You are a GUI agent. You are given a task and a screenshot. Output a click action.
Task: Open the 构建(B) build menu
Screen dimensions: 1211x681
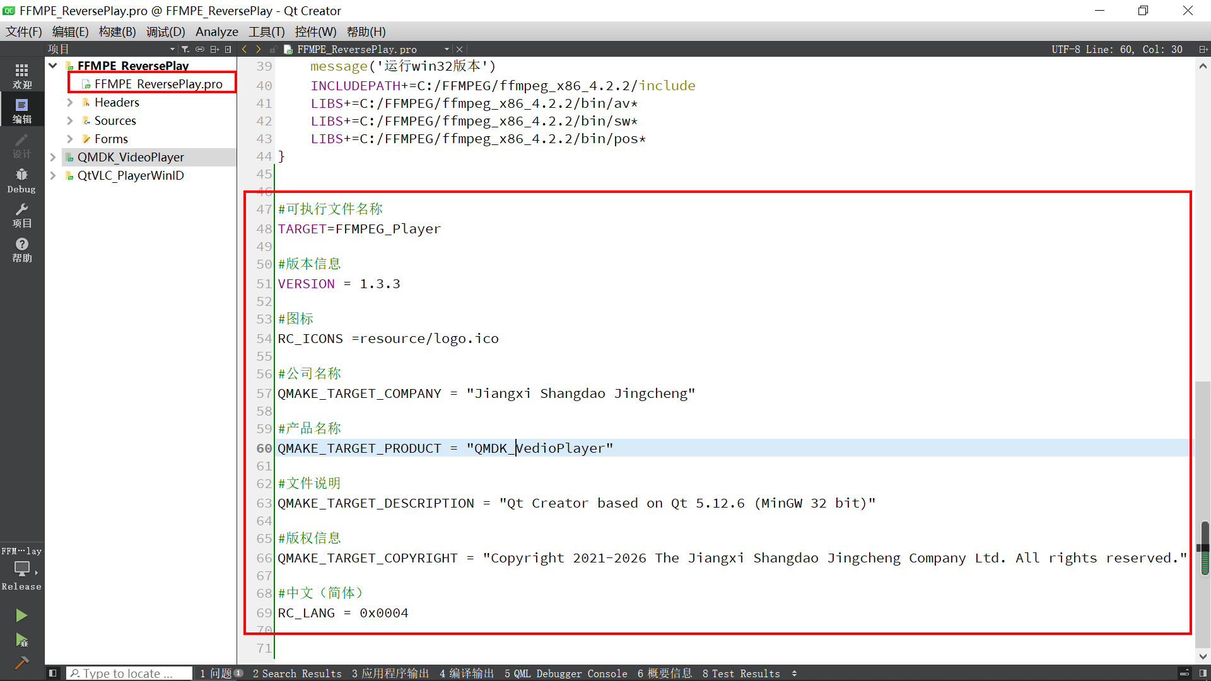click(x=117, y=32)
